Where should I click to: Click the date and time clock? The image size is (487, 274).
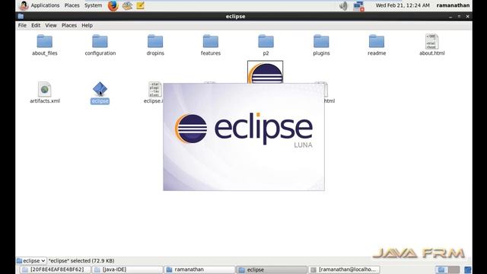point(403,5)
